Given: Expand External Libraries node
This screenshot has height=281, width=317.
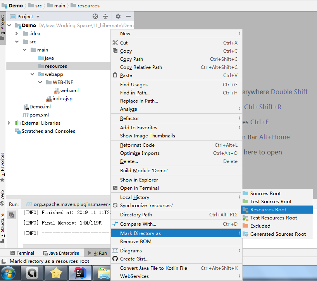Looking at the screenshot, I should click(9, 123).
